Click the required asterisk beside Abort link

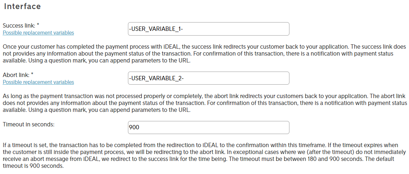pos(32,74)
